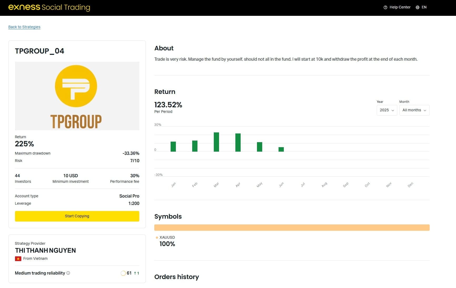The width and height of the screenshot is (456, 288).
Task: Open the Help Center link
Action: coord(397,7)
